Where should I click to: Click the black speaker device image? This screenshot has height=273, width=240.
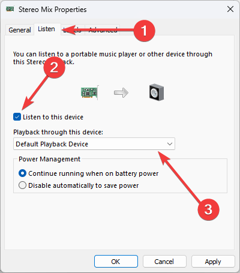pyautogui.click(x=157, y=92)
